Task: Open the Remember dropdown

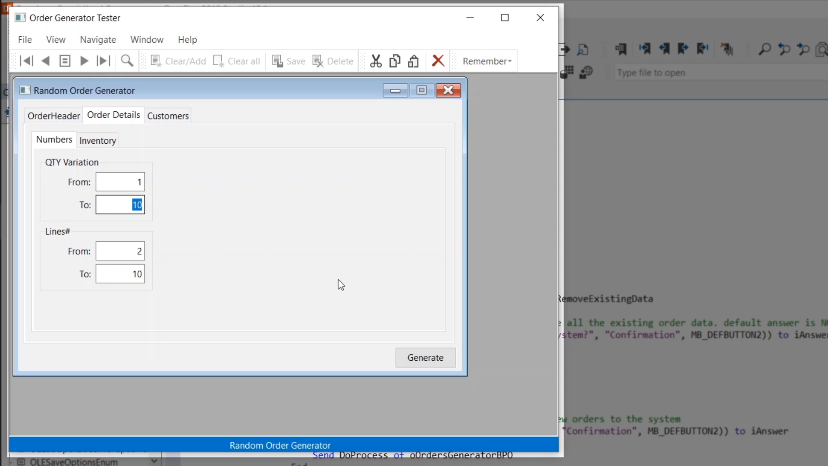Action: click(487, 61)
